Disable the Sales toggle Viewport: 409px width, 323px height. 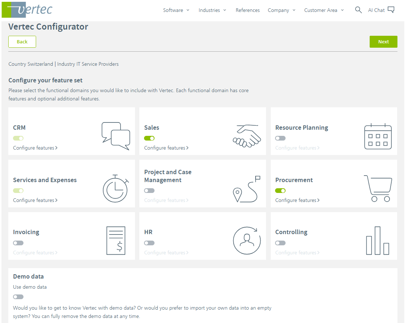click(149, 138)
